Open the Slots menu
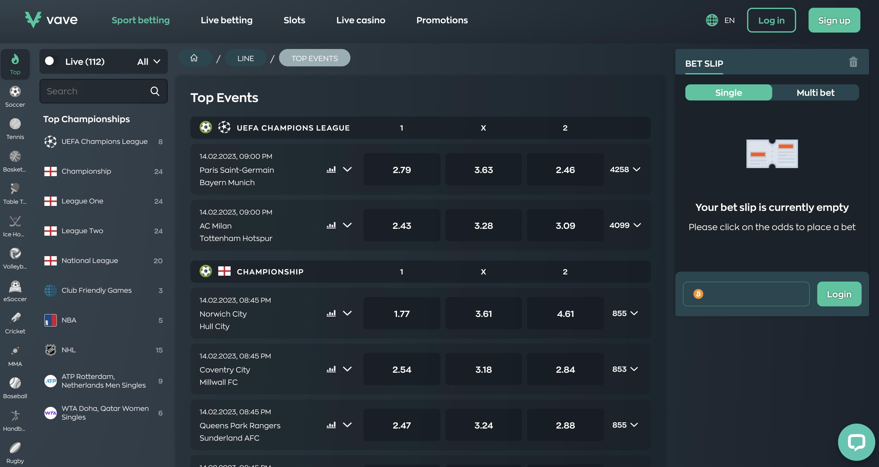 pos(294,20)
